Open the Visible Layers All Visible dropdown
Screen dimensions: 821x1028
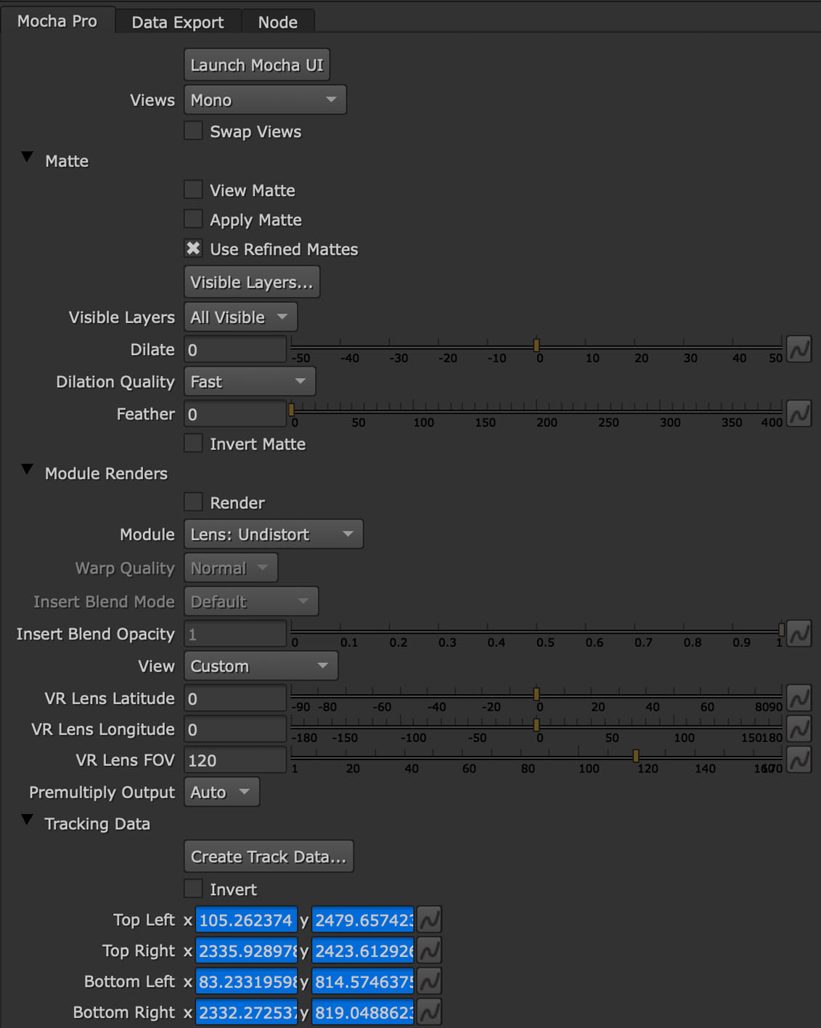click(240, 317)
